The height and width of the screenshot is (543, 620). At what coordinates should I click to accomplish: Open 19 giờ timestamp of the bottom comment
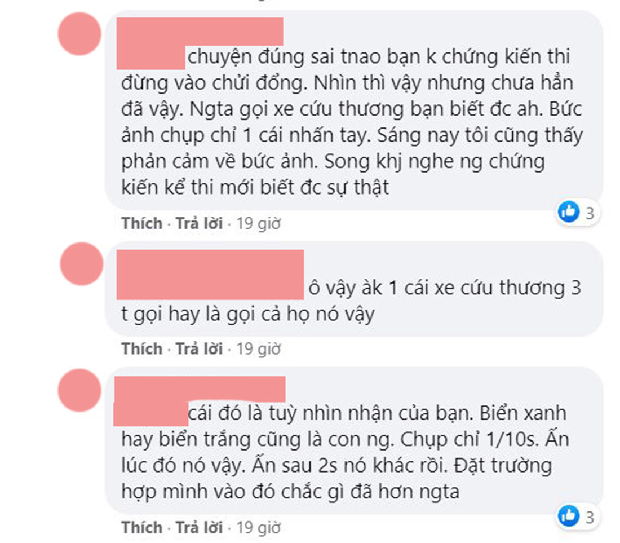point(259,528)
